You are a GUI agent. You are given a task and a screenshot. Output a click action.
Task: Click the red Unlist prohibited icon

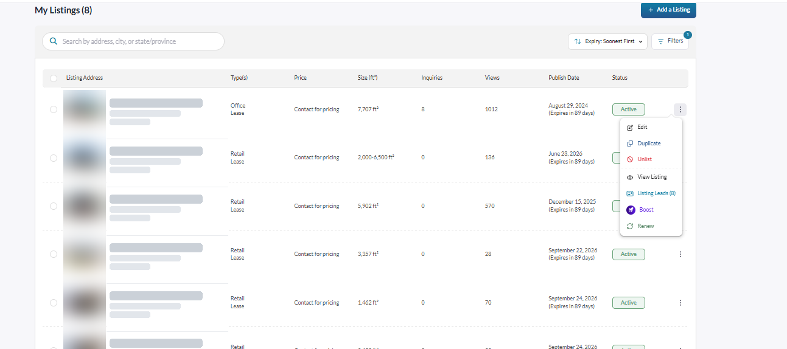pyautogui.click(x=630, y=159)
